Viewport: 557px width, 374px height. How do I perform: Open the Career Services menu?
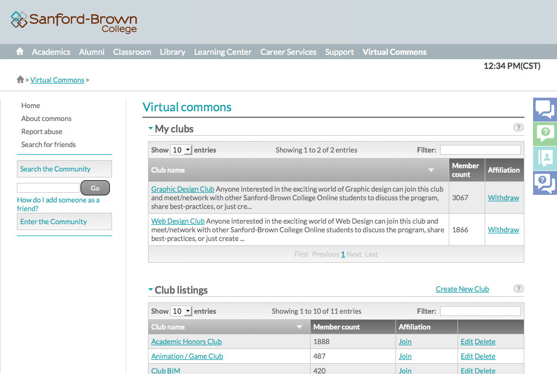pyautogui.click(x=288, y=52)
